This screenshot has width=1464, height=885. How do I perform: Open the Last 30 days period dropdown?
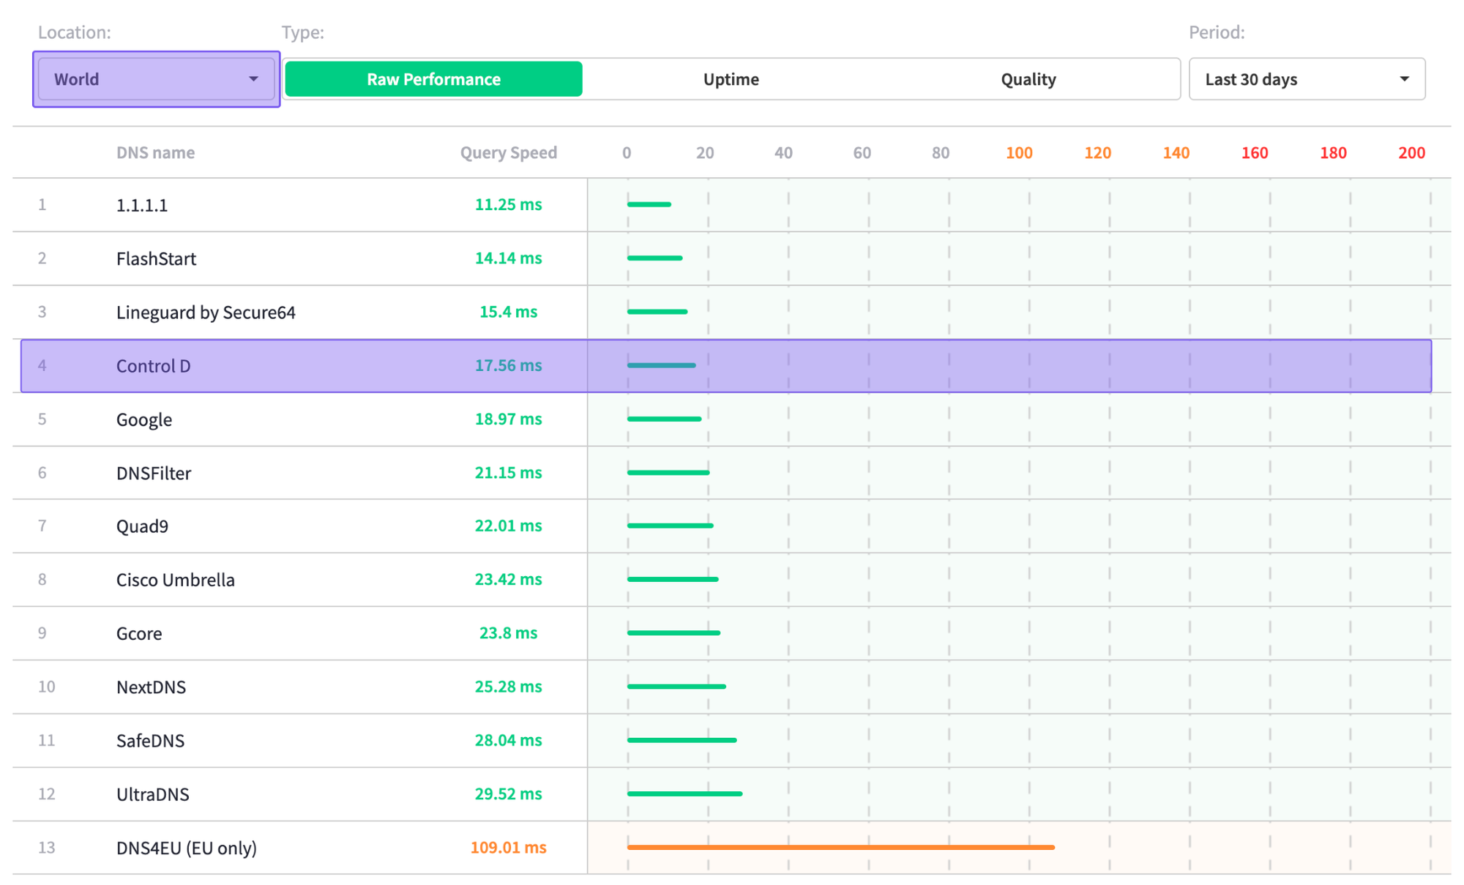tap(1306, 79)
